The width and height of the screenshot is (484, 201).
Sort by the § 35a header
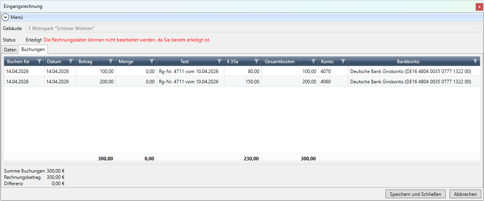(x=232, y=62)
